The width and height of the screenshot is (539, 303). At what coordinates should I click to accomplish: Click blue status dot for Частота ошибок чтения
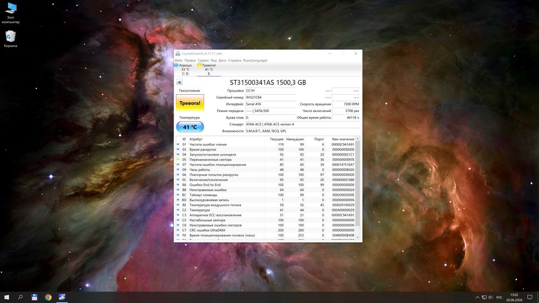coord(178,144)
